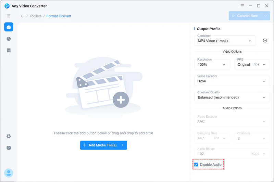Expand the Convert Now arrow dropdown
The width and height of the screenshot is (274, 182).
(x=265, y=16)
